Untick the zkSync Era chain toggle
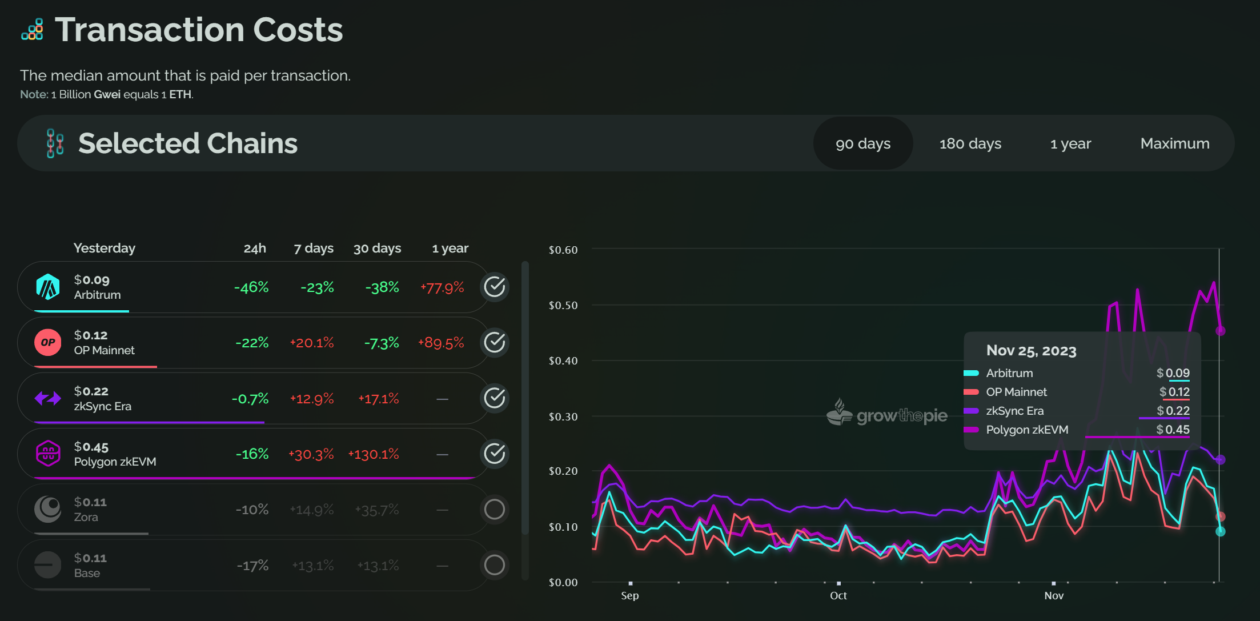The image size is (1260, 621). tap(495, 398)
